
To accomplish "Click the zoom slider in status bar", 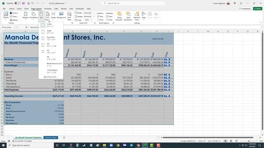I will click(x=249, y=141).
